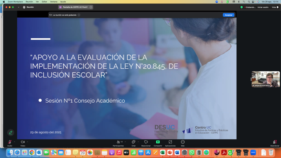Unmute the microphone with the Audio button

click(10, 143)
